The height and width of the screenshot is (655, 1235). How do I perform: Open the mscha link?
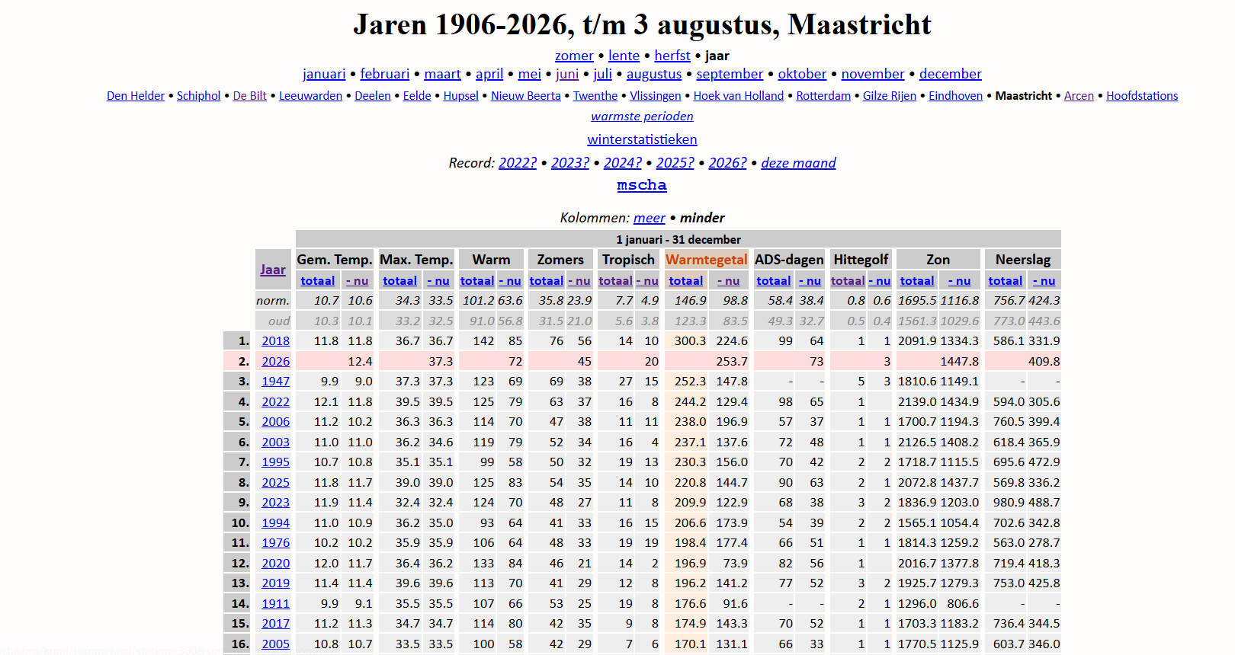pos(642,185)
